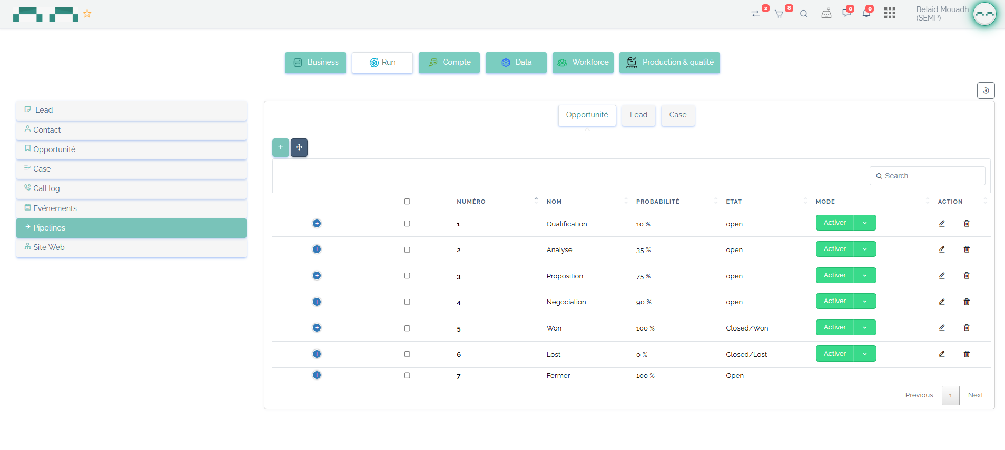Open Contact in the left sidebar
The width and height of the screenshot is (1005, 450).
click(132, 130)
